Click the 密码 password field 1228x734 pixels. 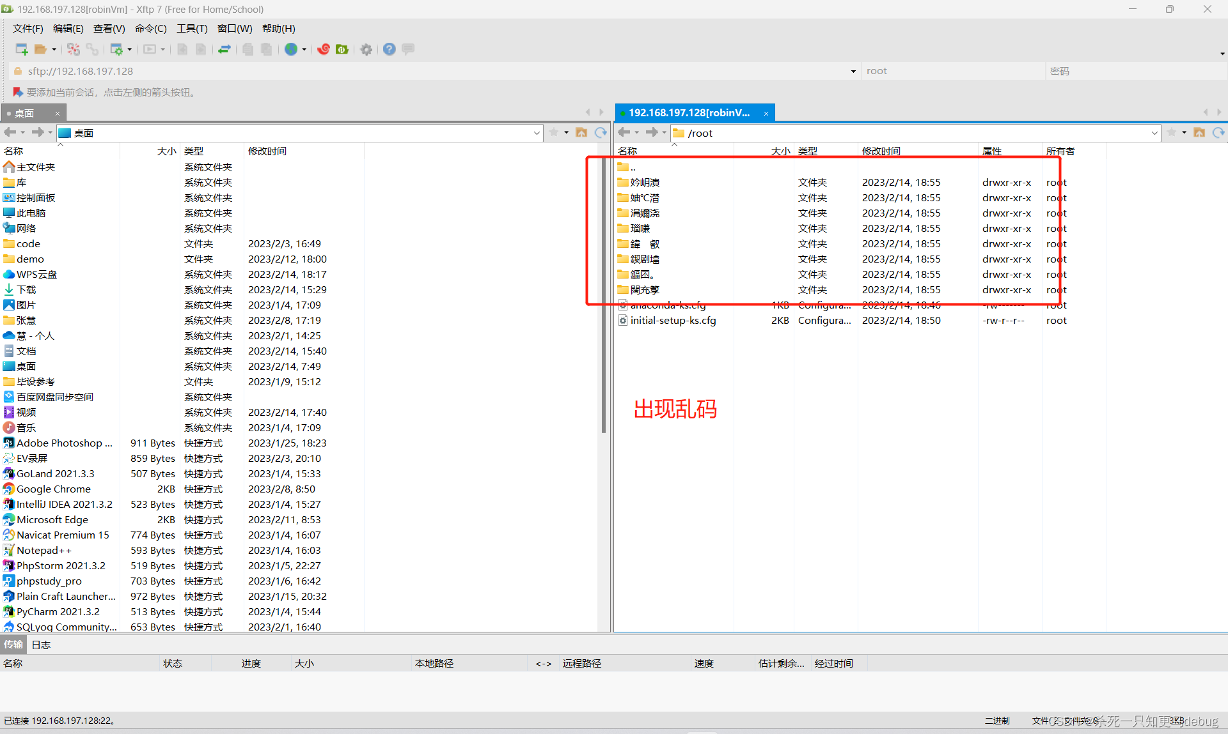pos(1136,71)
